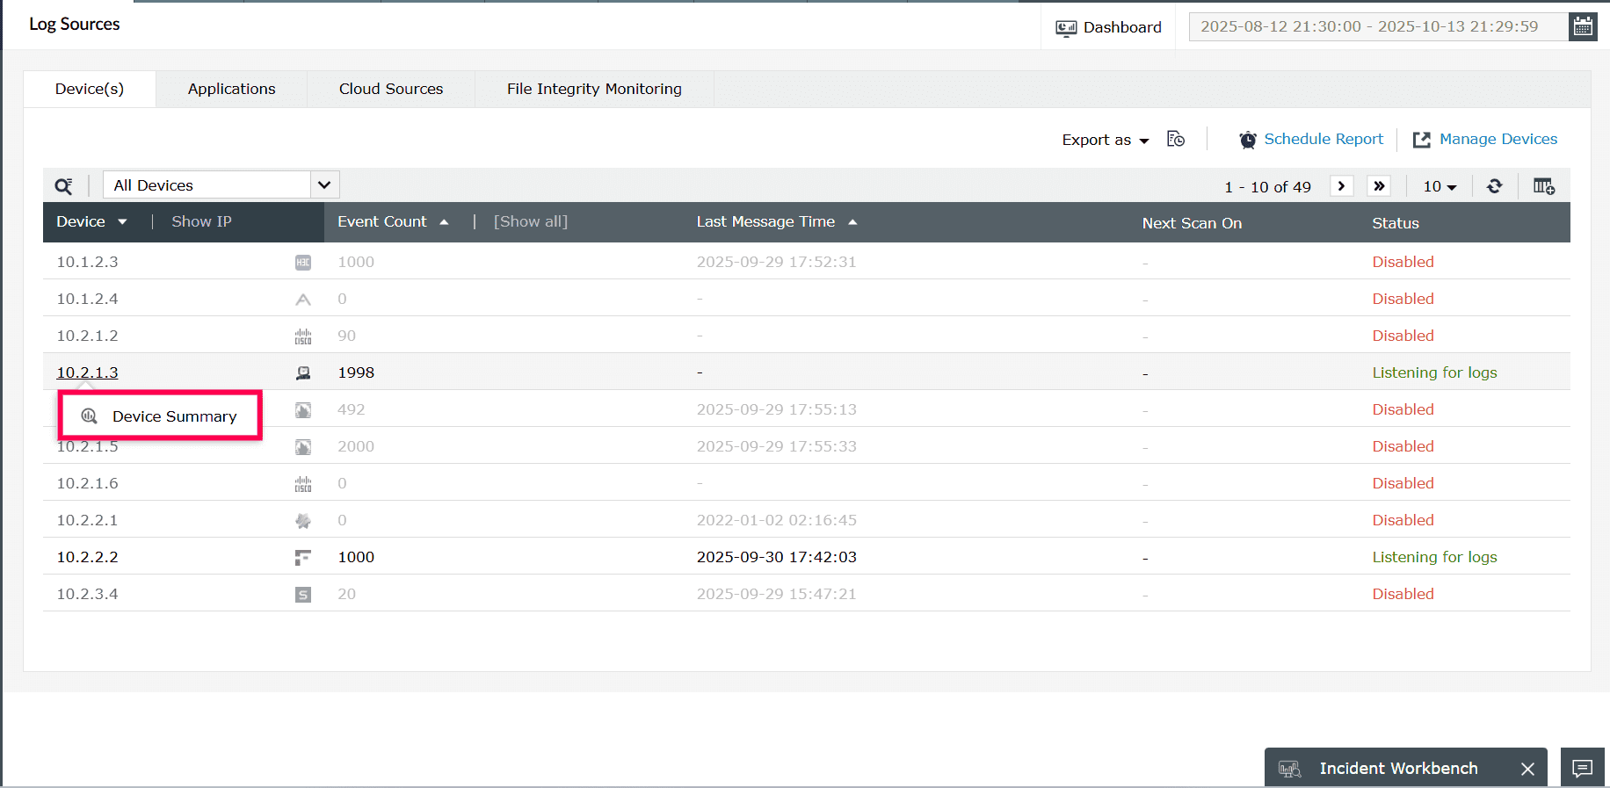This screenshot has height=788, width=1610.
Task: Go to the next page of devices
Action: (x=1341, y=186)
